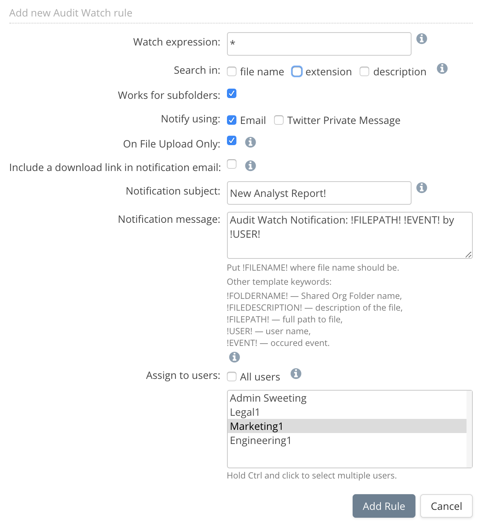Image resolution: width=483 pixels, height=524 pixels.
Task: Cancel adding the Audit Watch rule
Action: tap(446, 506)
